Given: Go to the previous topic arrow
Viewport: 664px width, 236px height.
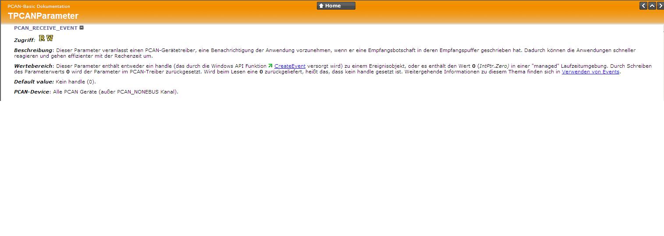Looking at the screenshot, I should [x=643, y=6].
